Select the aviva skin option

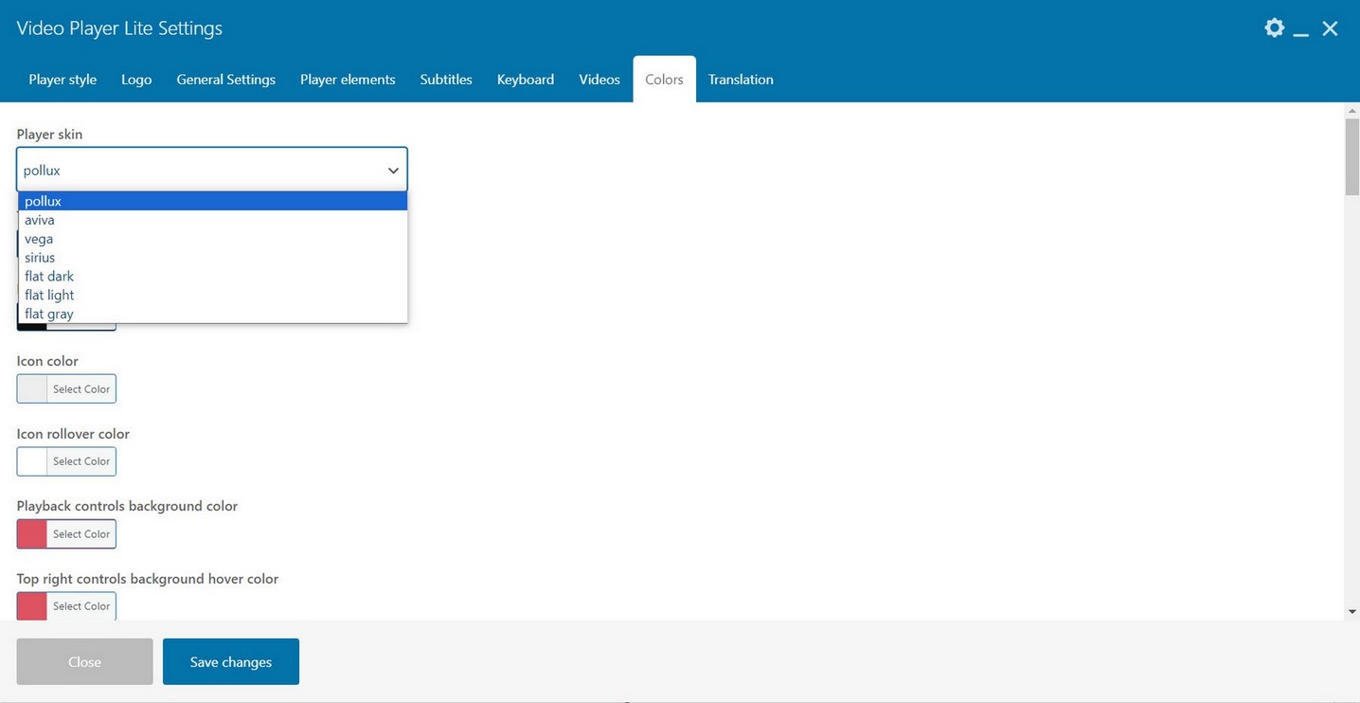click(x=40, y=220)
